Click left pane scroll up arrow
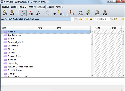125x91 pixels. pos(92,32)
